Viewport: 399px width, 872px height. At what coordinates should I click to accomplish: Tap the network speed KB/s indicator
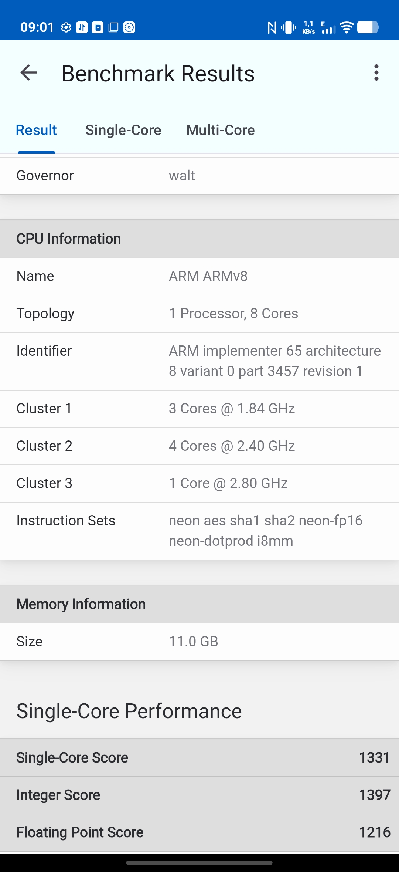(308, 27)
